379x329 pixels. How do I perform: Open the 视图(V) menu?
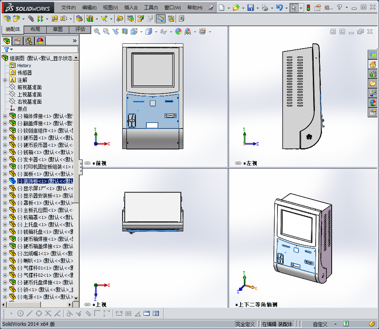coord(110,8)
